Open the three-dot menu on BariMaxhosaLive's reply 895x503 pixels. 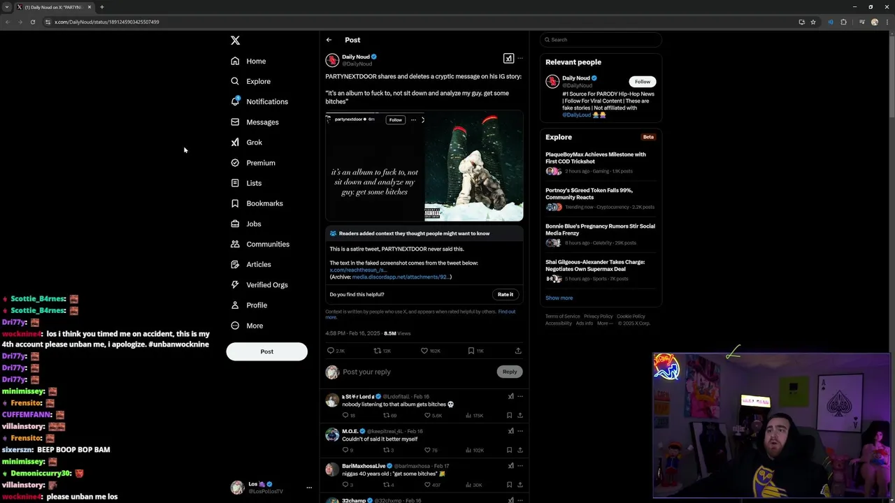[520, 466]
